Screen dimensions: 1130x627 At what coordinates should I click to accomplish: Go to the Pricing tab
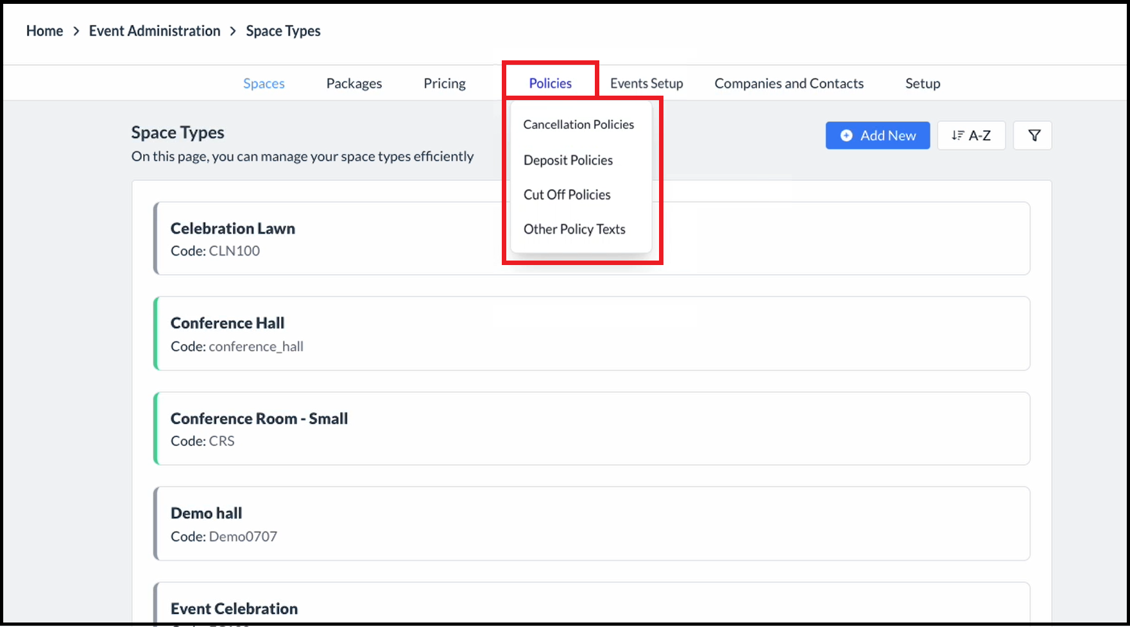coord(445,83)
